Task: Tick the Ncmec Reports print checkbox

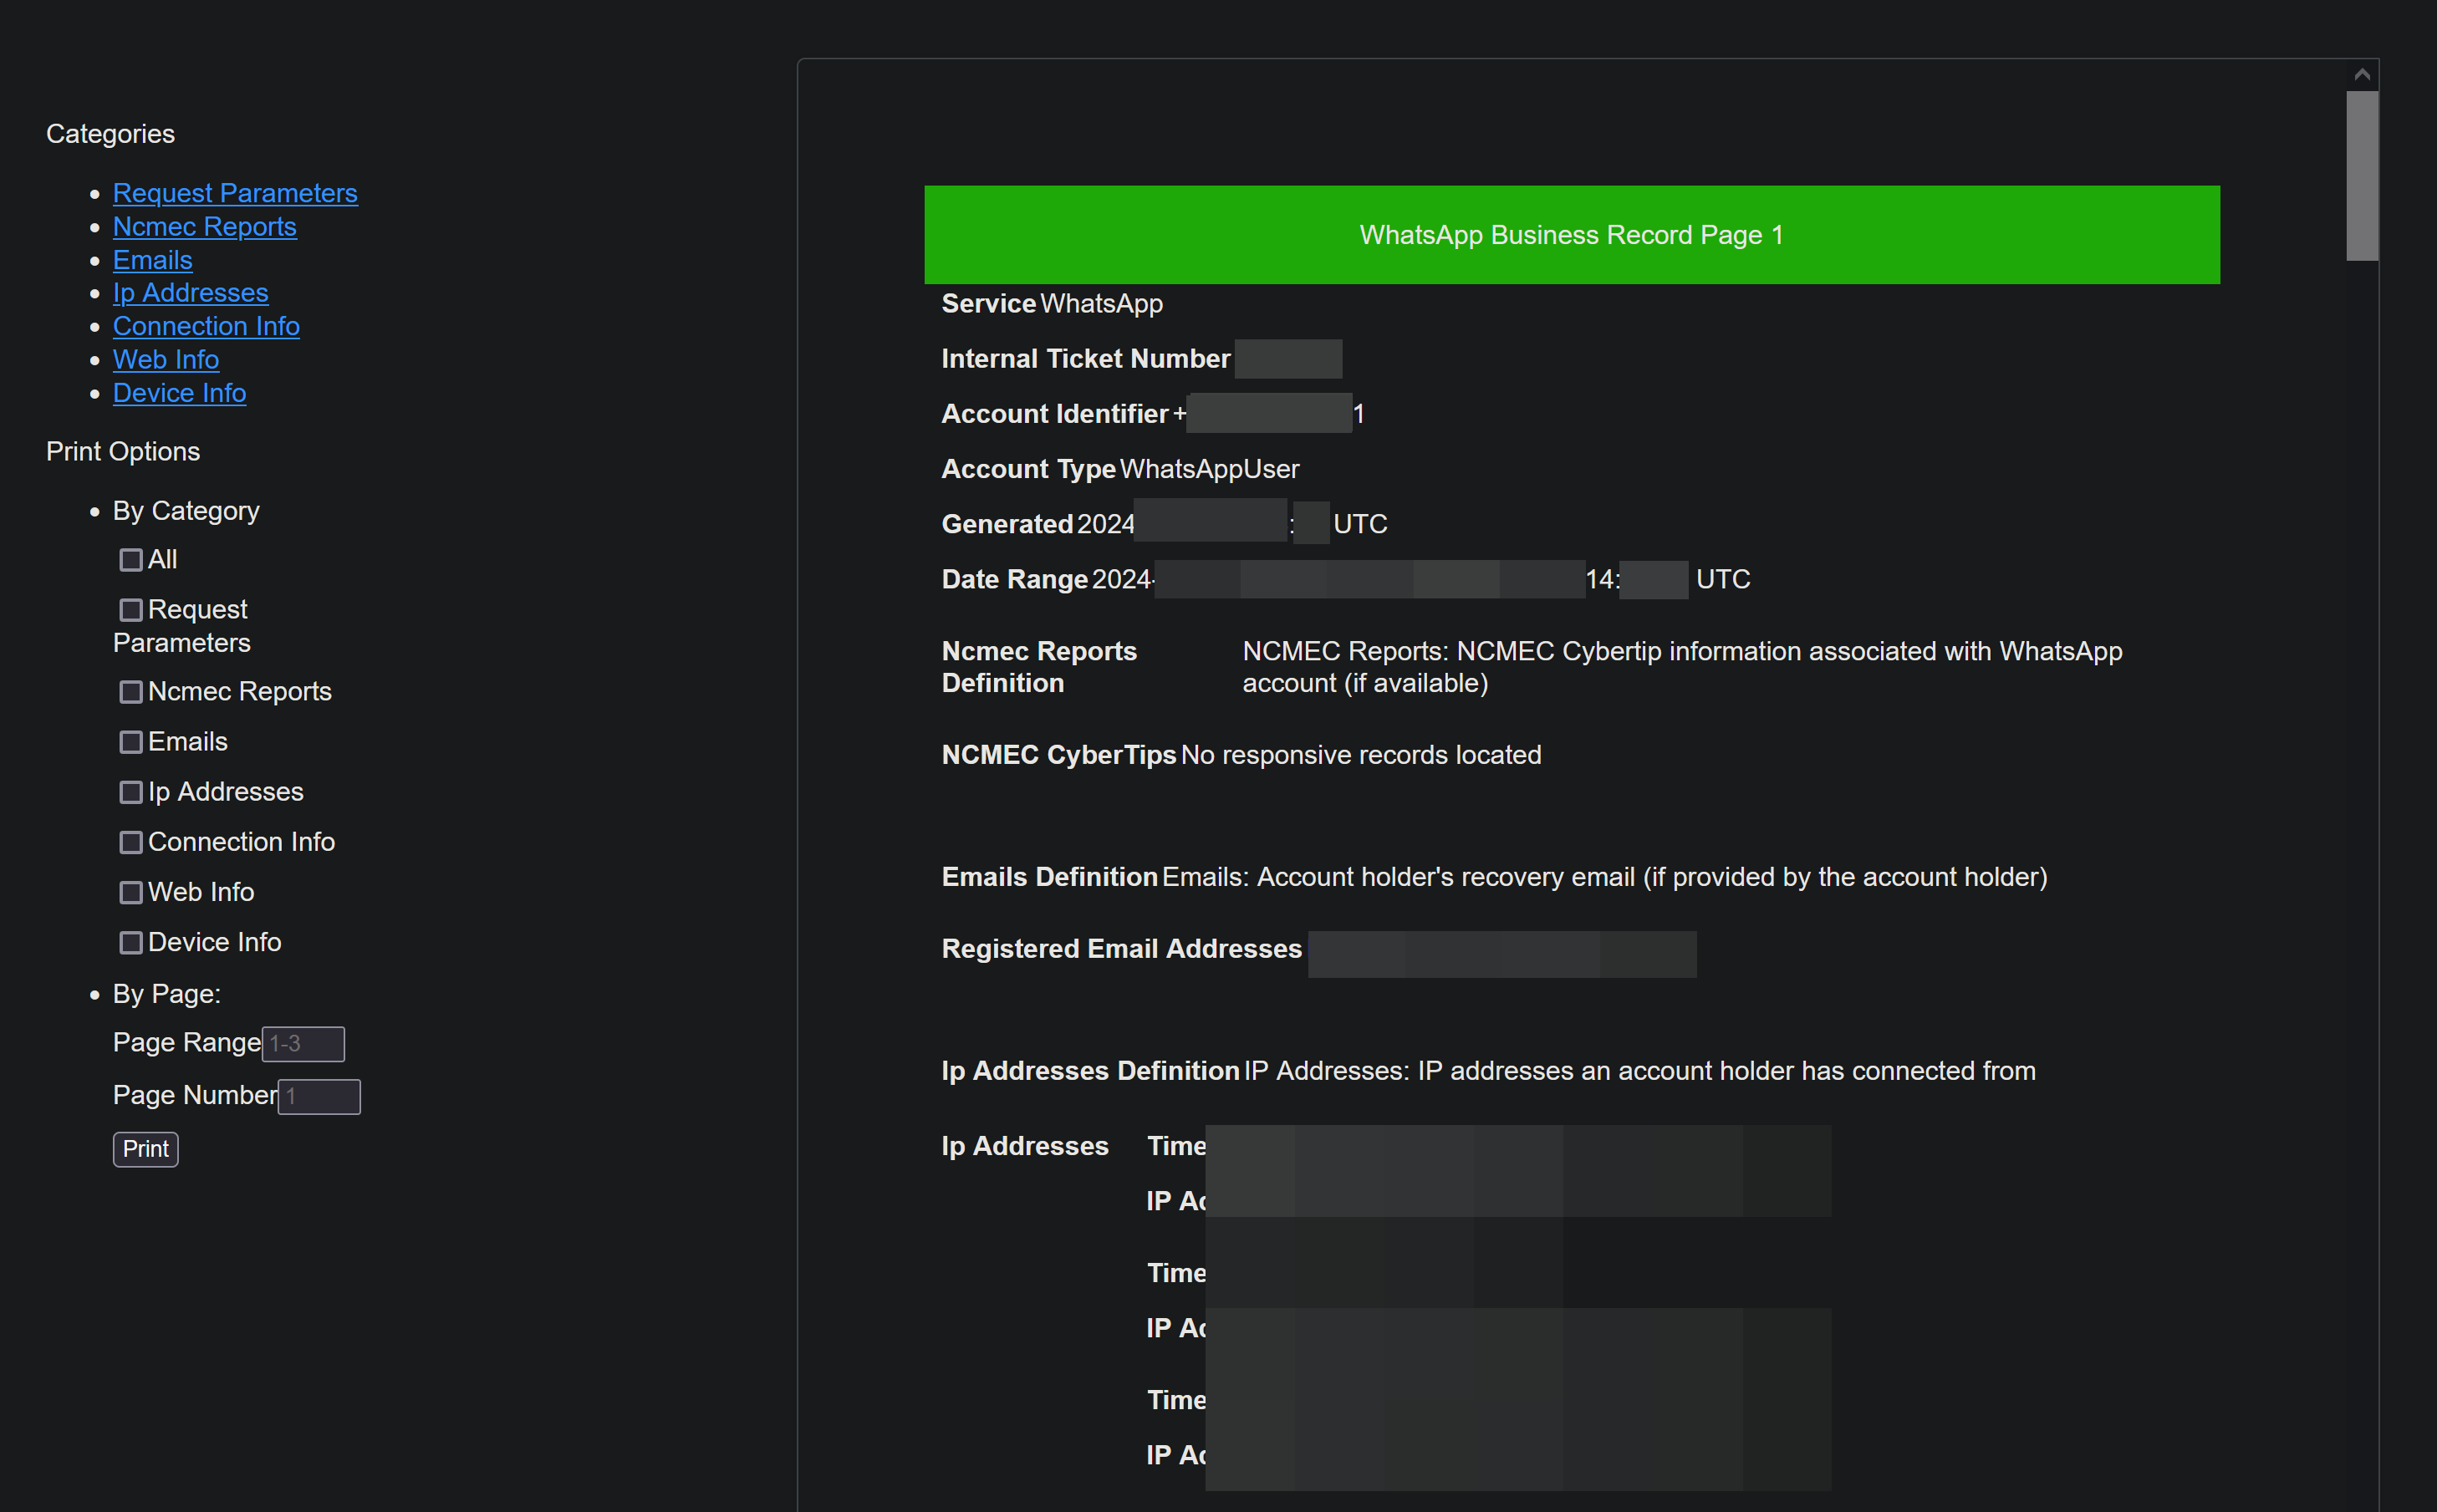Action: 131,692
